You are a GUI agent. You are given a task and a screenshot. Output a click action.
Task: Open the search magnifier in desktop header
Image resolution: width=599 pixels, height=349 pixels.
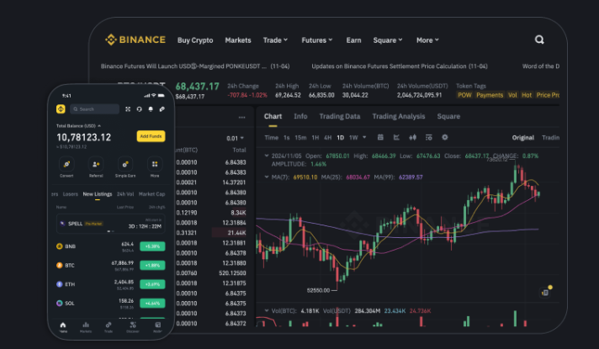[x=539, y=40]
